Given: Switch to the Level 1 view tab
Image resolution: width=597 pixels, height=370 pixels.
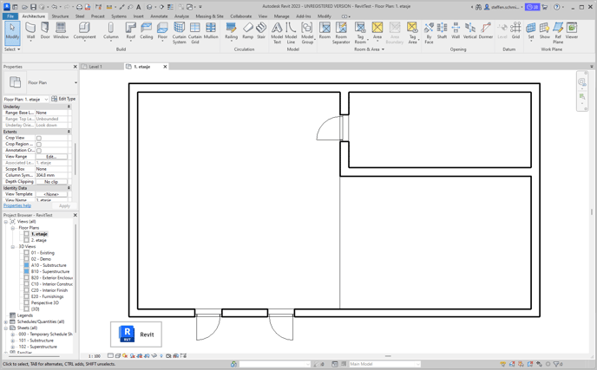Looking at the screenshot, I should [95, 67].
